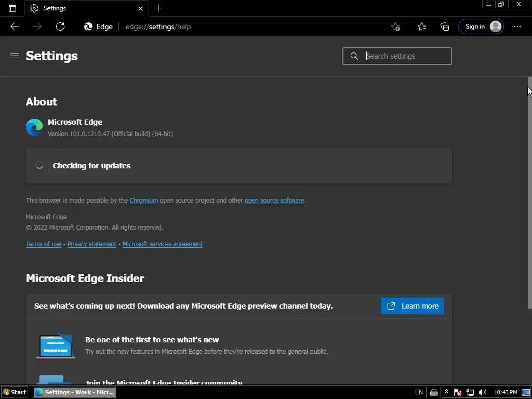Open Microsoft services agreement link

(163, 244)
